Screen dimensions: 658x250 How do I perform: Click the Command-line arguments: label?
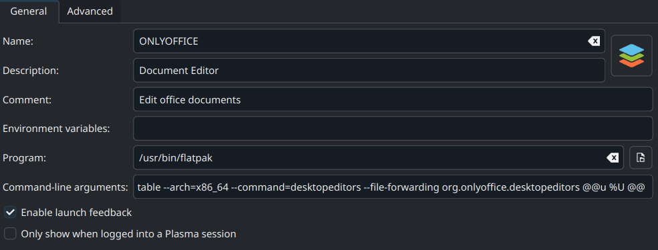pyautogui.click(x=65, y=187)
